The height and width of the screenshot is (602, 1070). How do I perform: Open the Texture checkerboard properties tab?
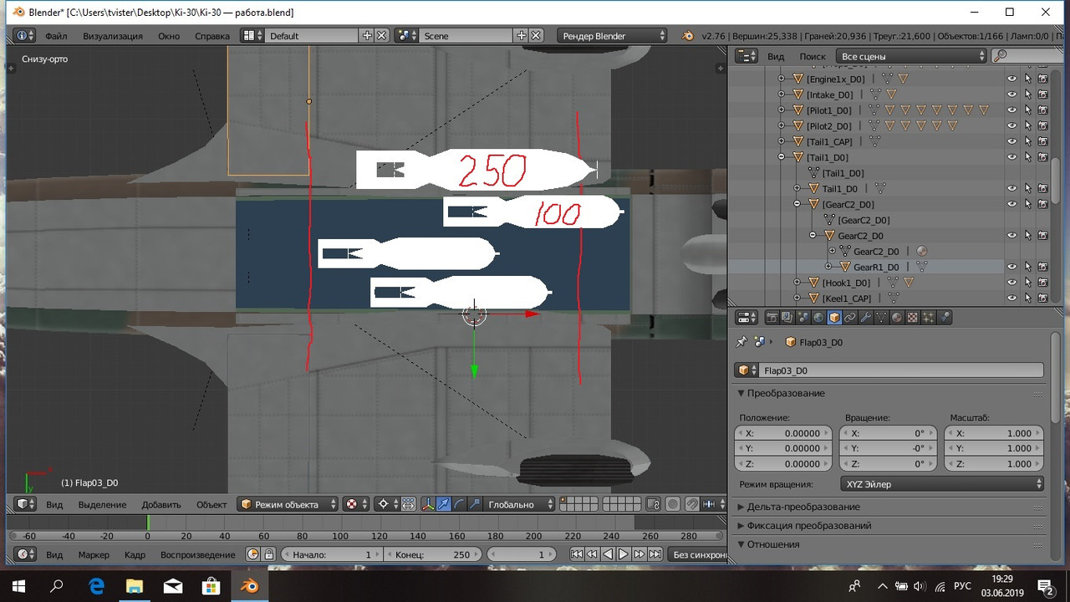point(913,318)
